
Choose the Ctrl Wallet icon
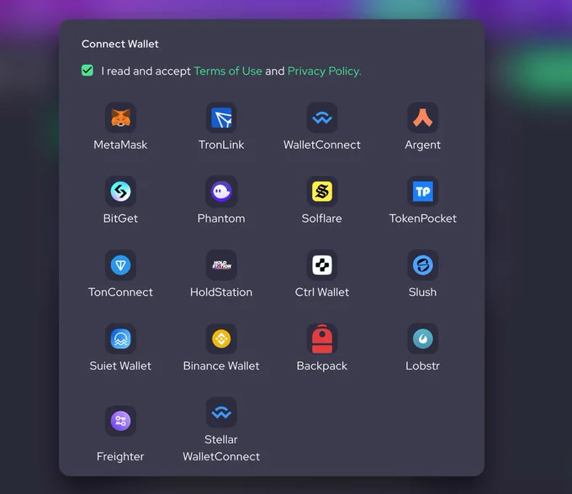point(322,265)
